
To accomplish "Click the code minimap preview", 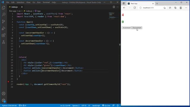I will (113, 15).
